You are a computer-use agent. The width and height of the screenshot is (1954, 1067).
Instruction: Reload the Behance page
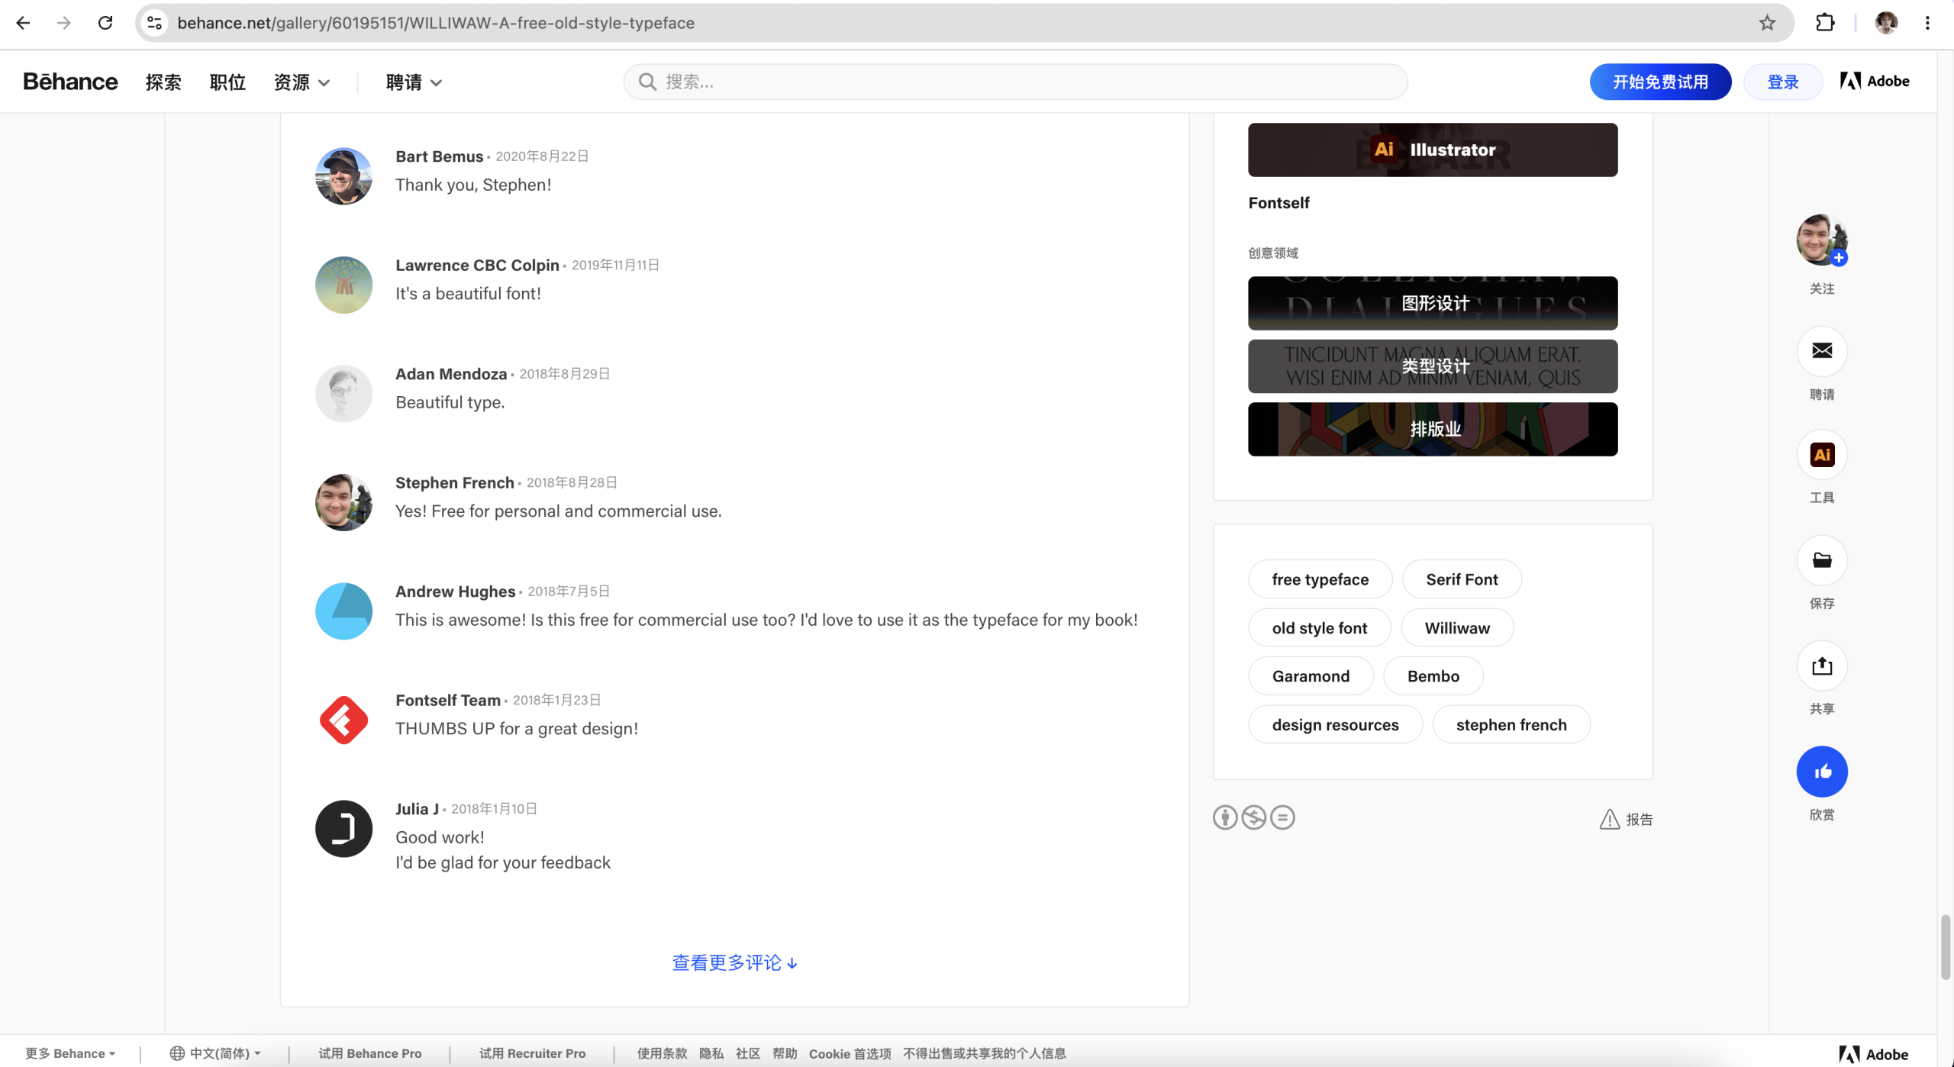click(x=105, y=23)
